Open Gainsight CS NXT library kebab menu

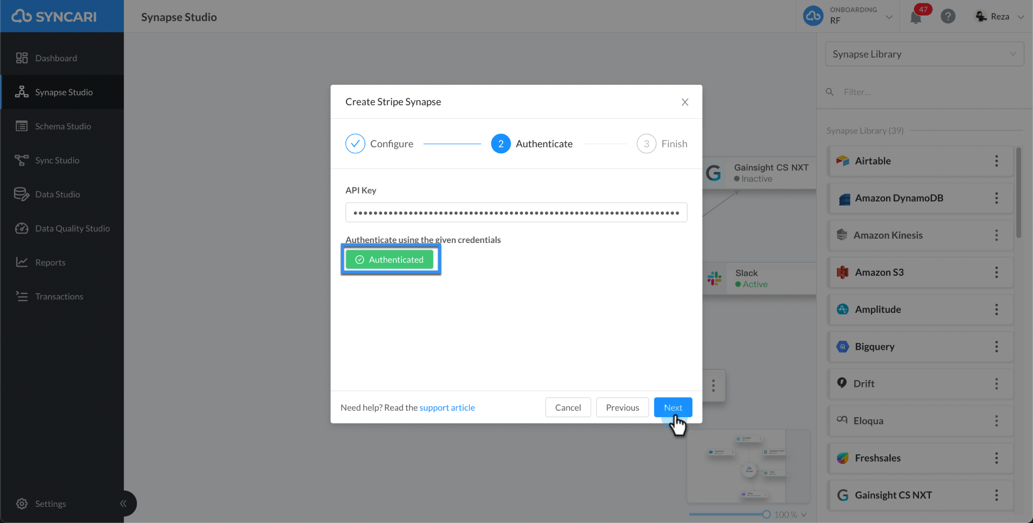996,495
